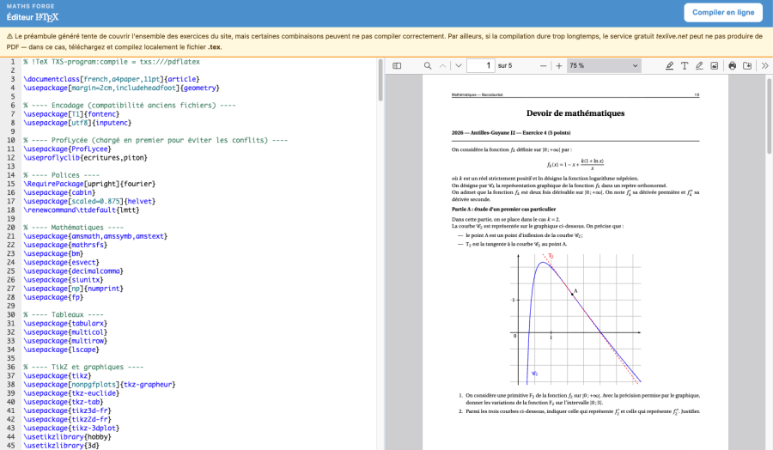Click the Compiler en ligne button
The width and height of the screenshot is (773, 450).
point(722,12)
